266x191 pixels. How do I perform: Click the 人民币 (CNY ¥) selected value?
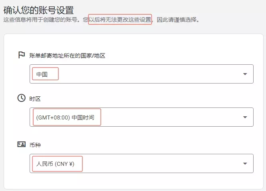[55, 164]
